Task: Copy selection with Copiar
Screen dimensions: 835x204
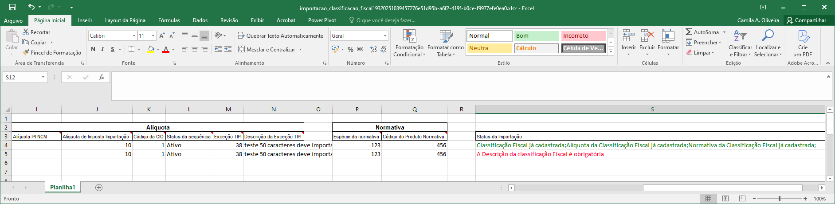Action: tap(35, 43)
